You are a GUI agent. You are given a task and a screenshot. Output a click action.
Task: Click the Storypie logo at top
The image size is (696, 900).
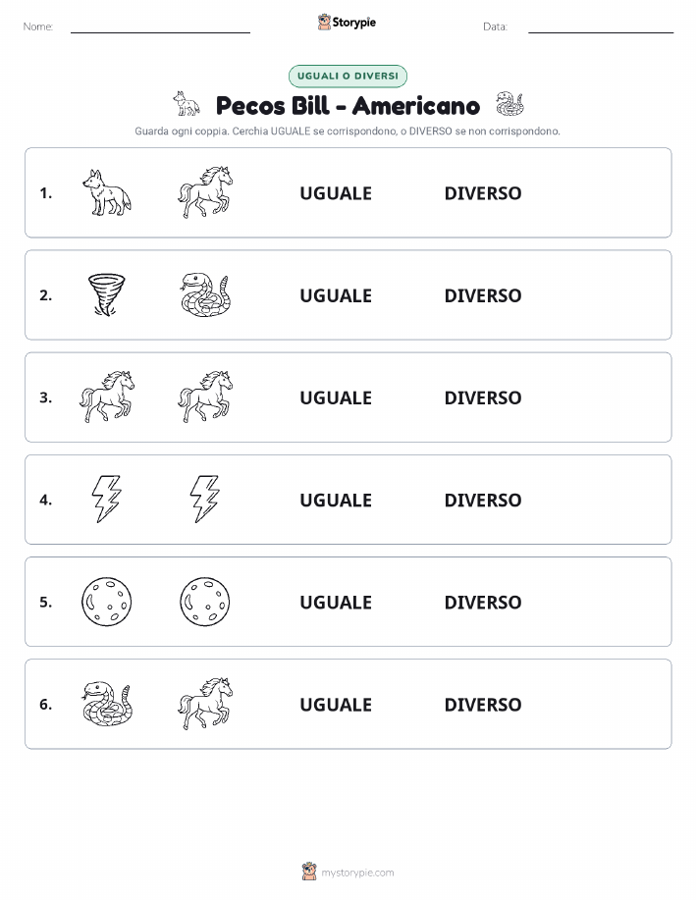(x=347, y=22)
